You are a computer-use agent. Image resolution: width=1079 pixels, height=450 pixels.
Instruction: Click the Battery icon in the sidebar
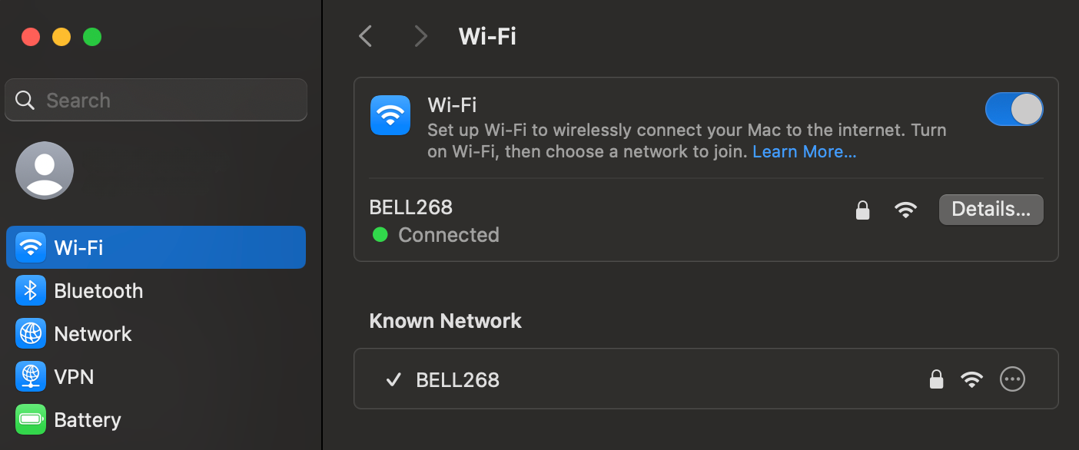point(31,419)
